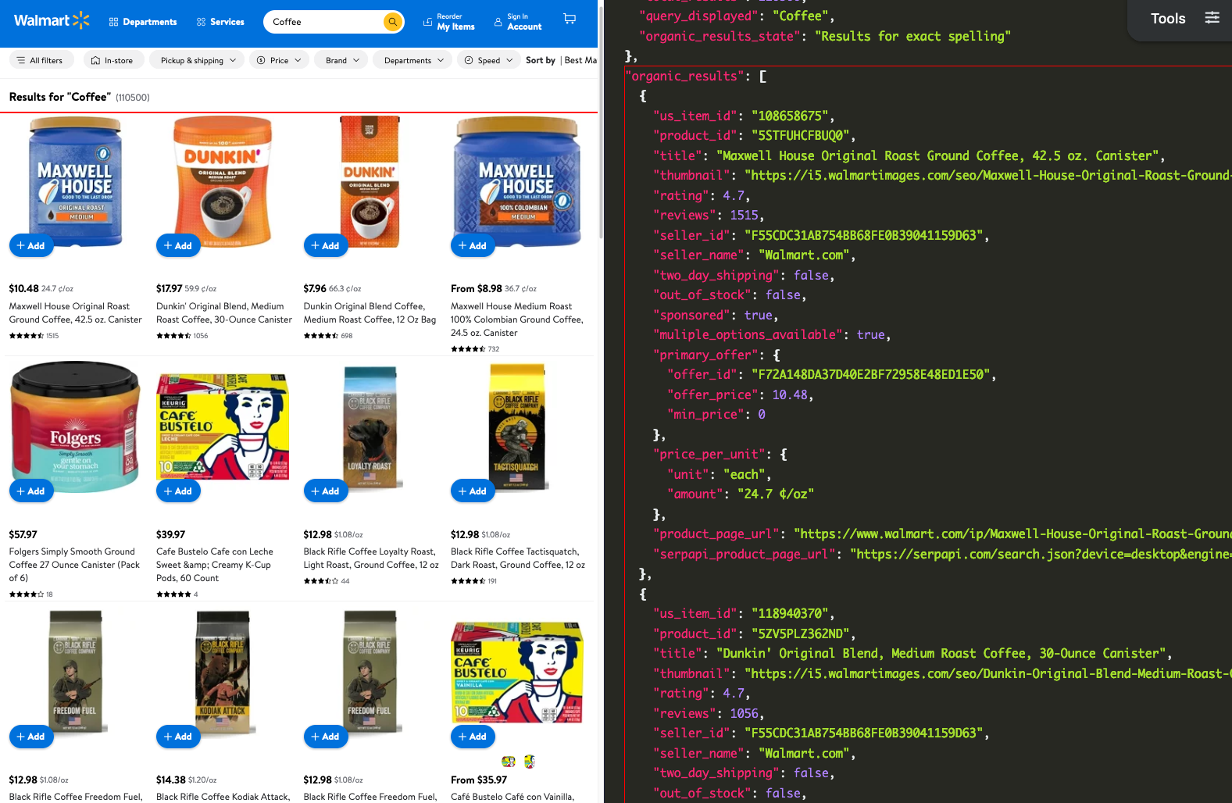Open the Maxwell House product_page_url link
The image size is (1232, 803).
[x=1012, y=534]
